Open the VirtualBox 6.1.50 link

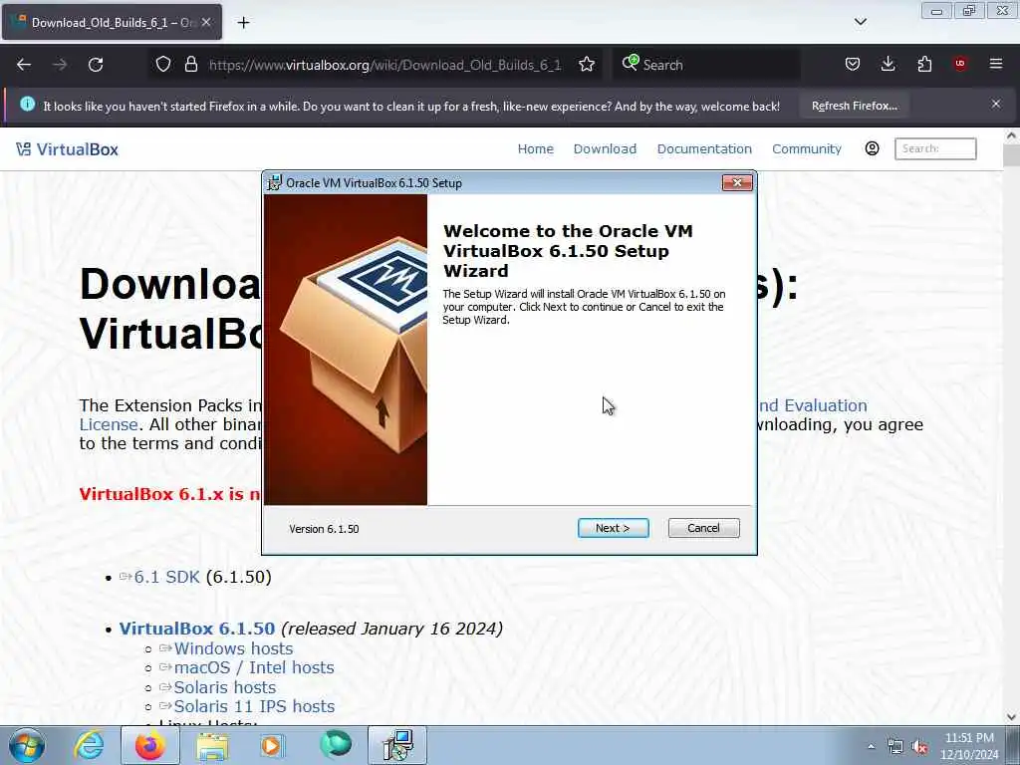coord(197,629)
